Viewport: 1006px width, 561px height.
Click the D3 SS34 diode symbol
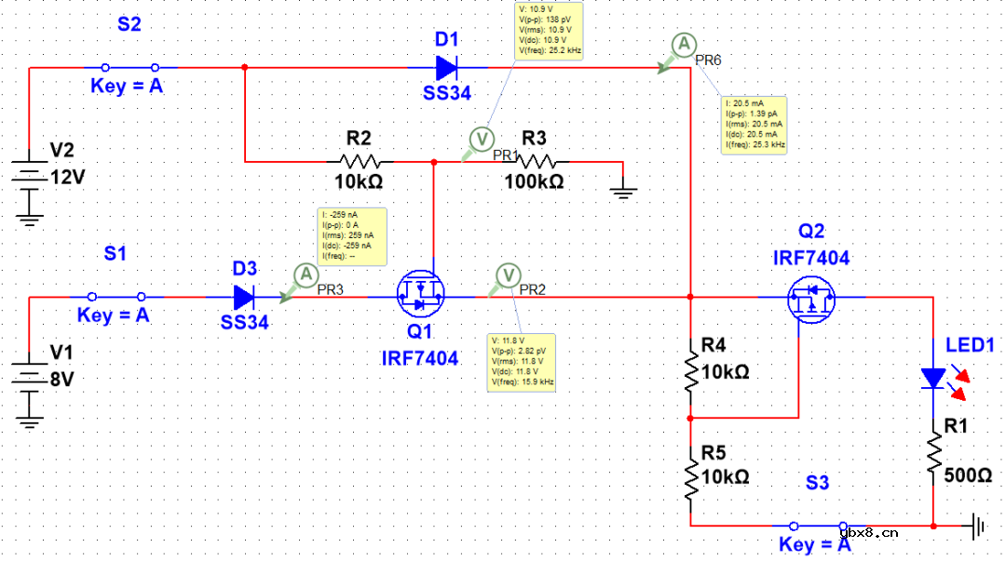[244, 298]
